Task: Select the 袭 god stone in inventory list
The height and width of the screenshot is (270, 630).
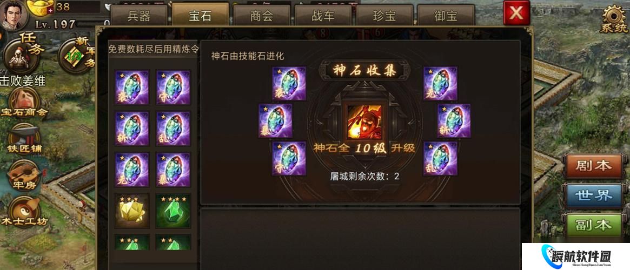Action: click(132, 87)
